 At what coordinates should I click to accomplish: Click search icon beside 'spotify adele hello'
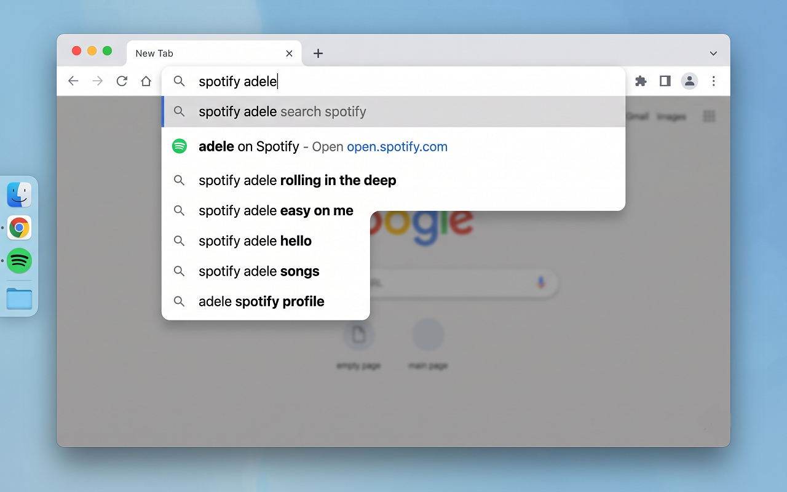click(179, 240)
